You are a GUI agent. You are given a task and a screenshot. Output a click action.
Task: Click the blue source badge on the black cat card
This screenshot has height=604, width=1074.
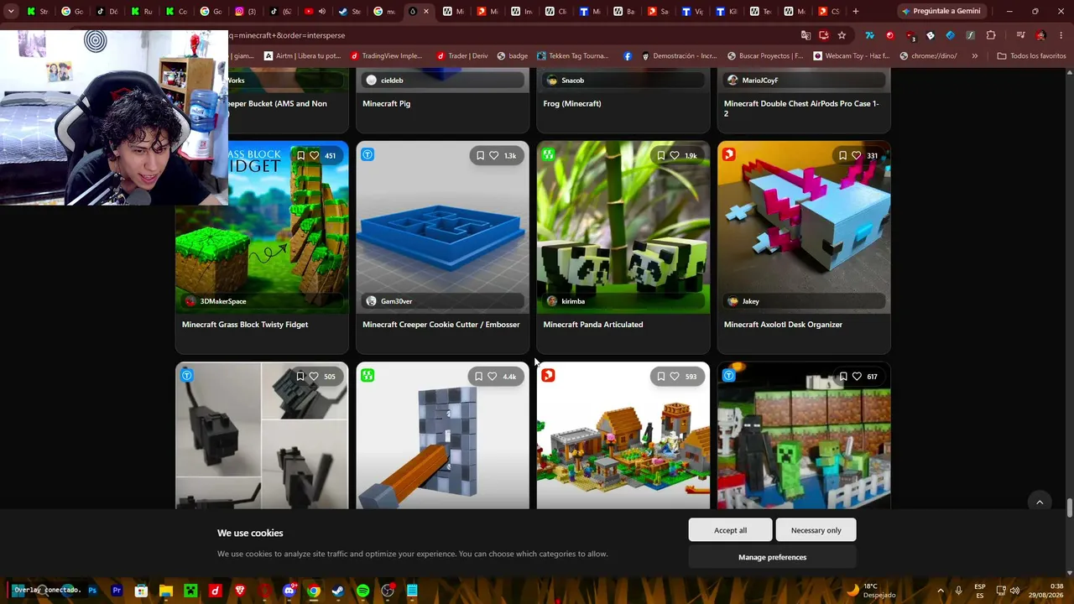click(187, 376)
